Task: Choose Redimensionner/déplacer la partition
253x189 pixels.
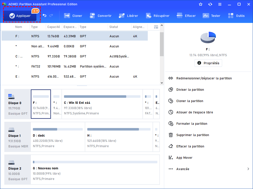Action: click(204, 78)
